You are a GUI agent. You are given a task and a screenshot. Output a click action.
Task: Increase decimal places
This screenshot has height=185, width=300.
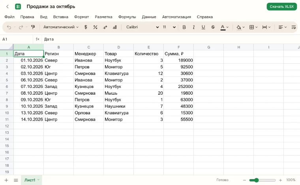coord(114,27)
